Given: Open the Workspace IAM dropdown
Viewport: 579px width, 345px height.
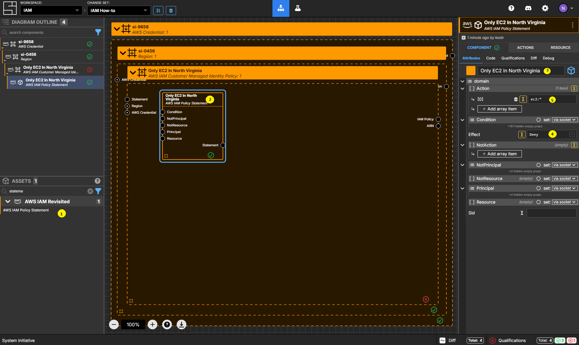Looking at the screenshot, I should [x=51, y=10].
